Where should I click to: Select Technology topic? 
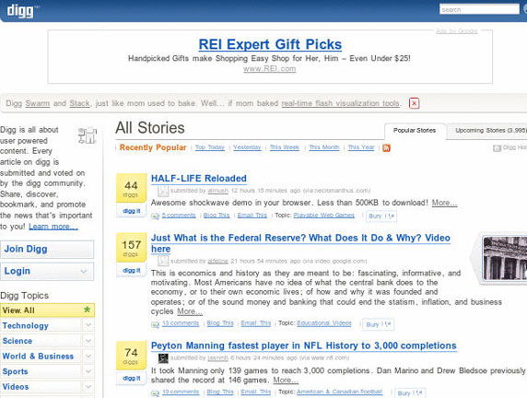(26, 325)
